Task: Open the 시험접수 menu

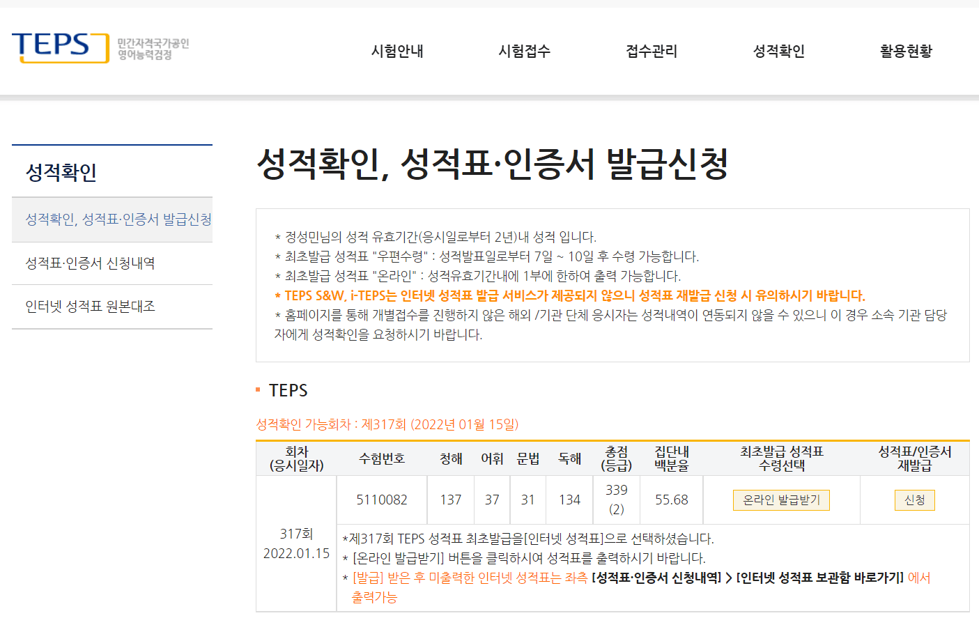Action: click(x=524, y=51)
